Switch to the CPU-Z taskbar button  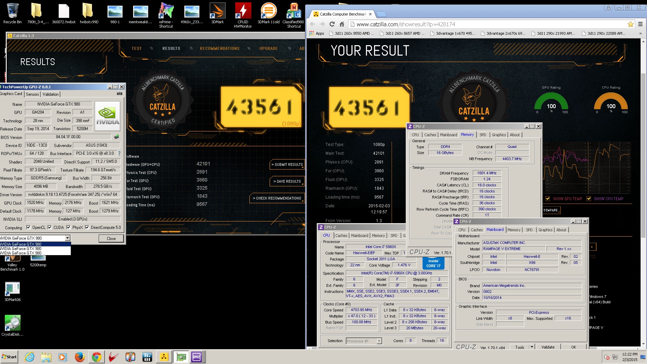196,357
